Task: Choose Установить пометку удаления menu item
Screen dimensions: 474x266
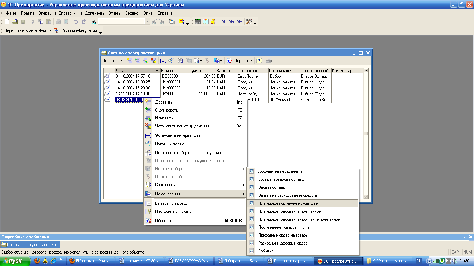Action: (x=195, y=126)
